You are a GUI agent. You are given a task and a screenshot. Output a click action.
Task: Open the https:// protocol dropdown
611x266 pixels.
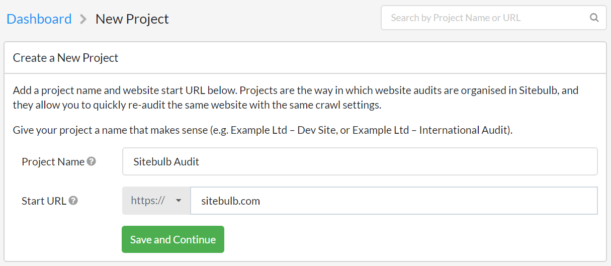pyautogui.click(x=156, y=201)
